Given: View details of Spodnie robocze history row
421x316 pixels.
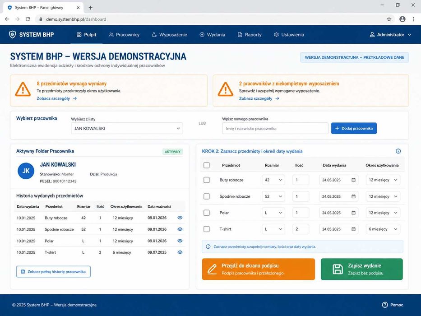Looking at the screenshot, I should tap(180, 229).
